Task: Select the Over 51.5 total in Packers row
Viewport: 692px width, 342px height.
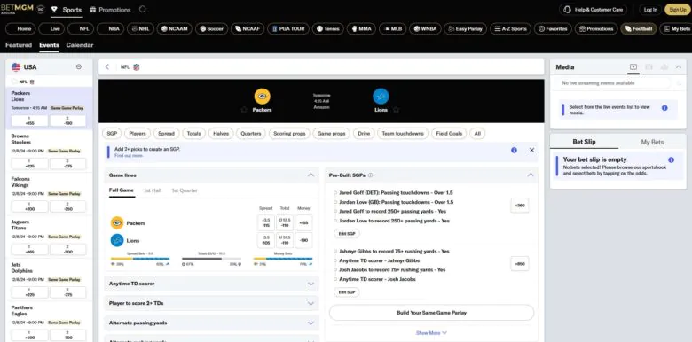Action: click(x=285, y=222)
